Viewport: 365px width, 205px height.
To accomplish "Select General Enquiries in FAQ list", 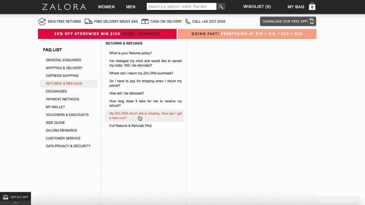I will click(63, 60).
